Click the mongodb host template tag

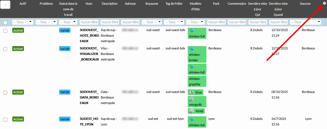pyautogui.click(x=197, y=102)
